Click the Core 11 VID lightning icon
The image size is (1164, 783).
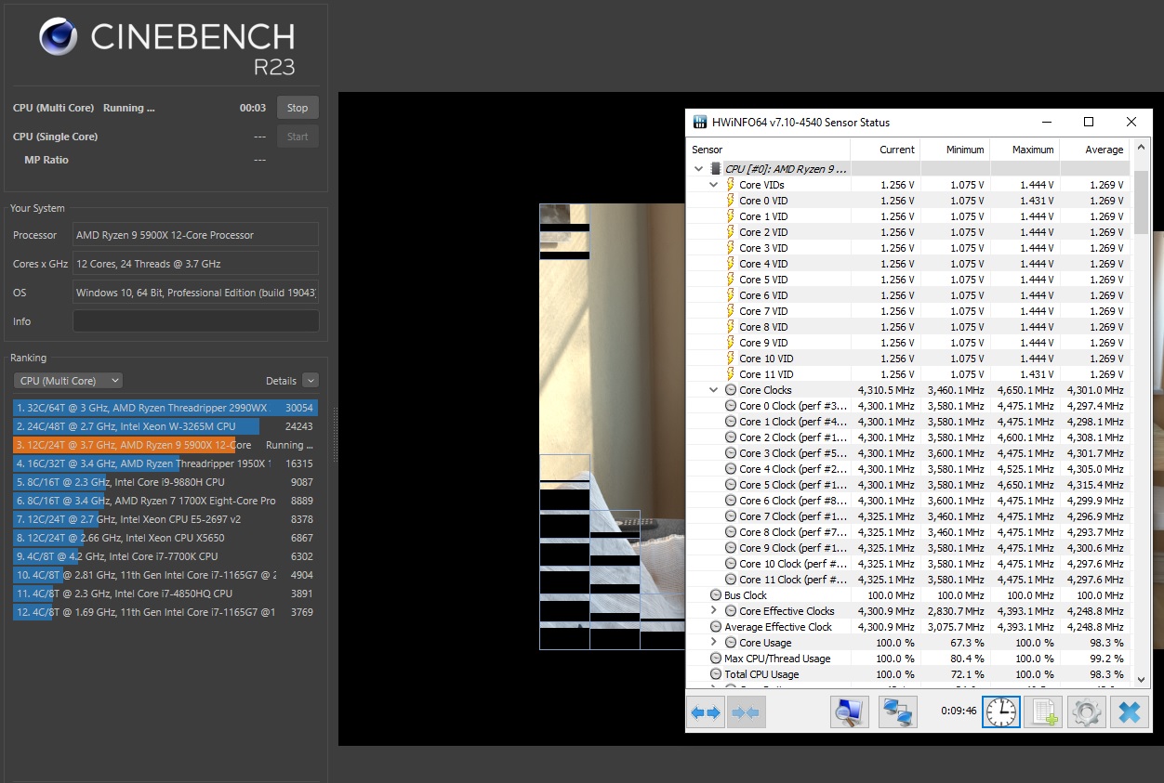tap(731, 374)
